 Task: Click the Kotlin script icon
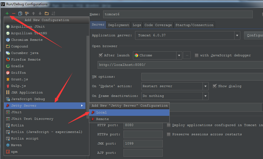point(8,138)
